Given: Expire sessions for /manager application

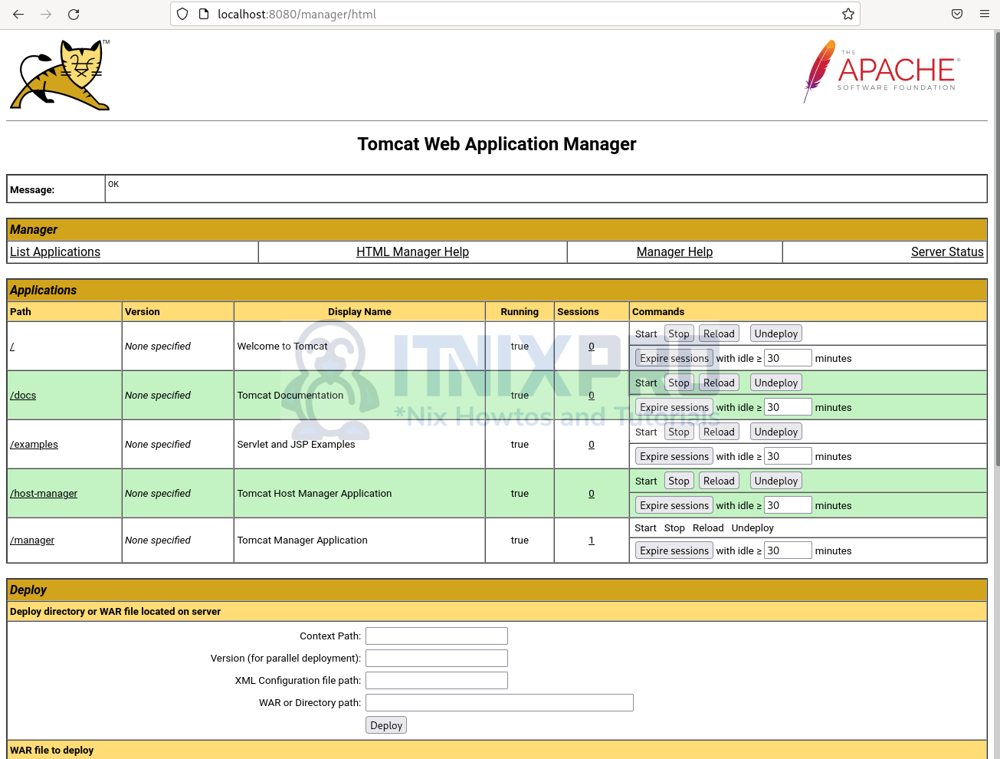Looking at the screenshot, I should (x=674, y=550).
